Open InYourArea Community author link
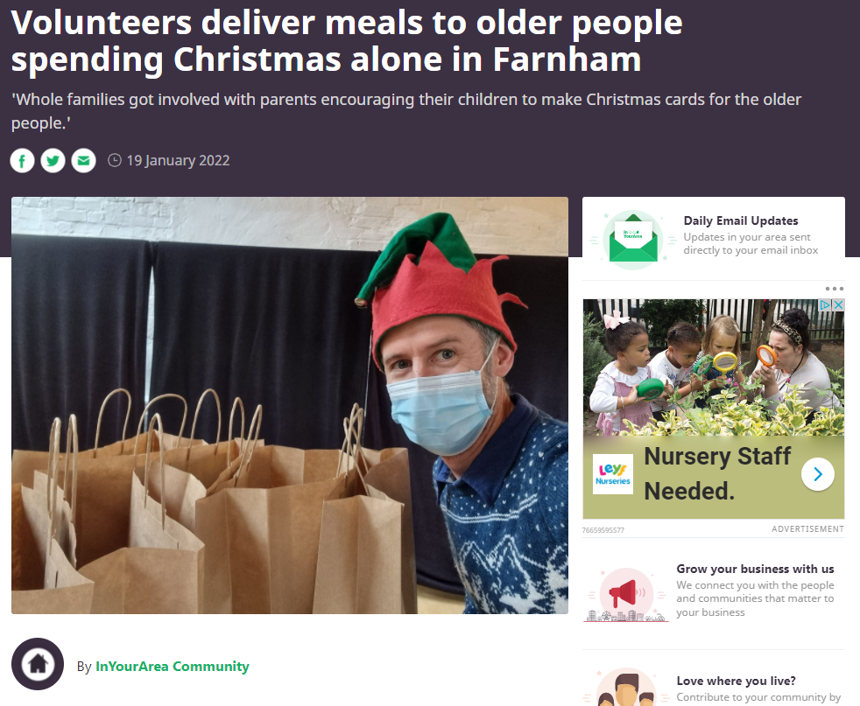 [173, 666]
